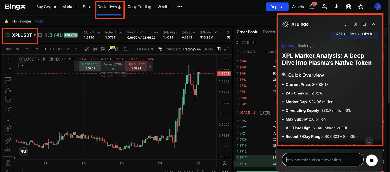The width and height of the screenshot is (390, 172).
Task: Click the Open Long button at 1.3739
Action: point(90,66)
